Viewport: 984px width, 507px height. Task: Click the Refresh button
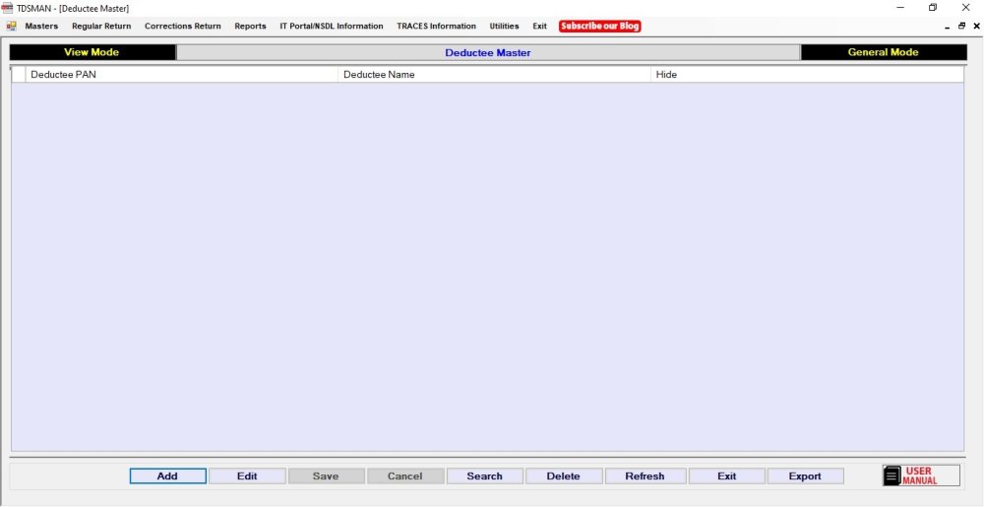(x=645, y=476)
